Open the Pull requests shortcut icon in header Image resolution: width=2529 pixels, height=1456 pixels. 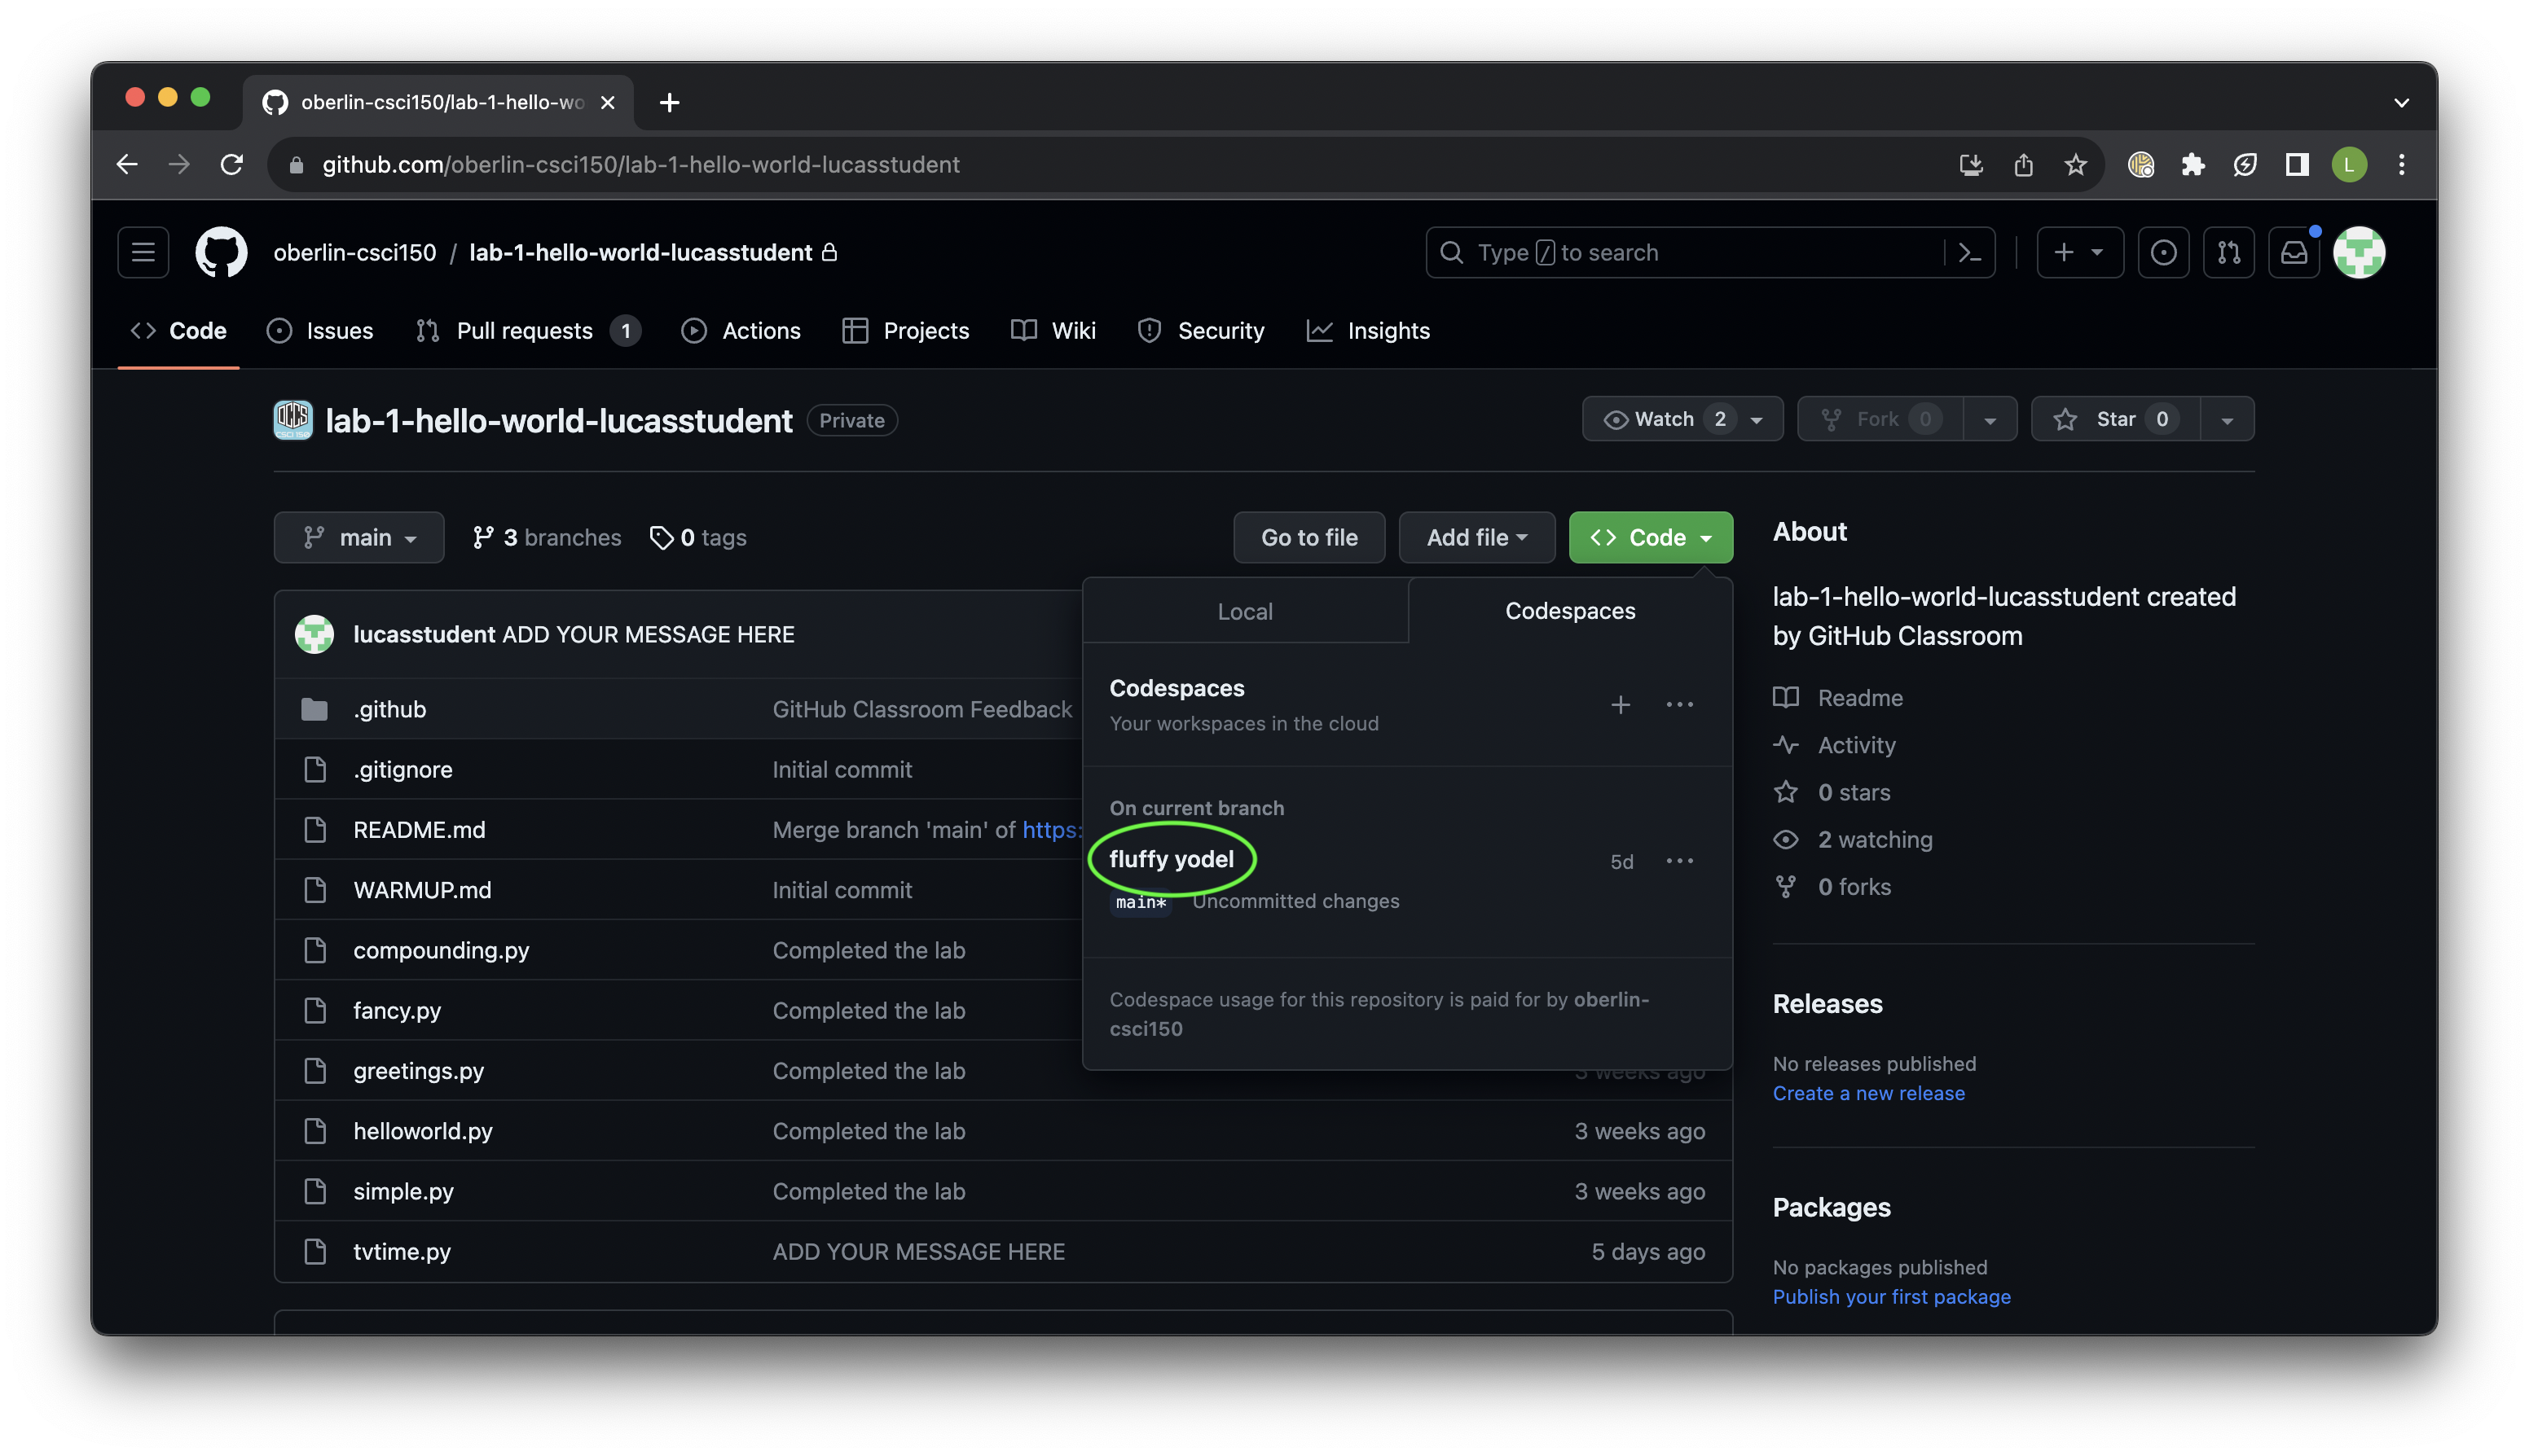pyautogui.click(x=2228, y=253)
